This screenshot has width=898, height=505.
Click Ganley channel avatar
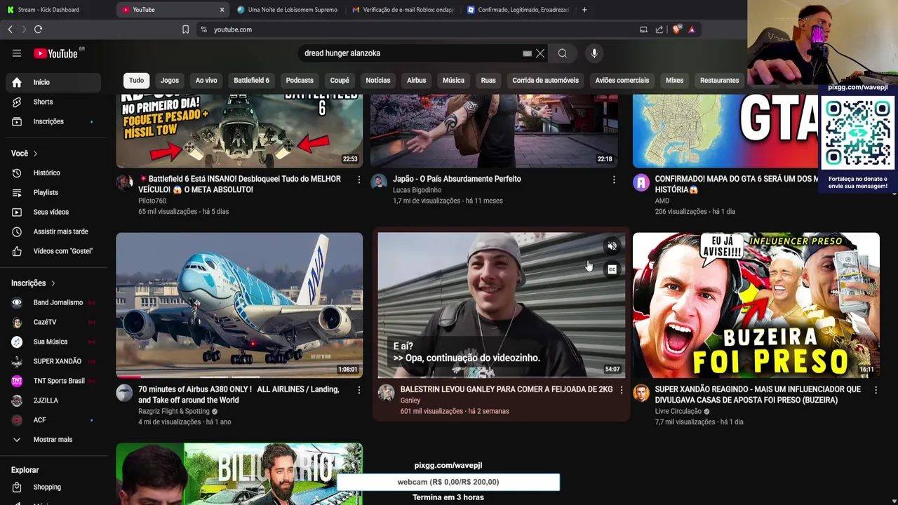387,393
